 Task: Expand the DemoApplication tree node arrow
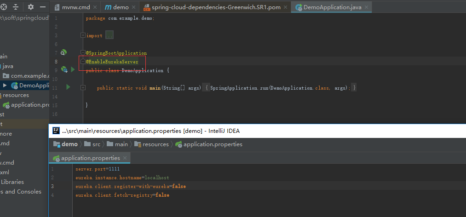tap(5, 85)
